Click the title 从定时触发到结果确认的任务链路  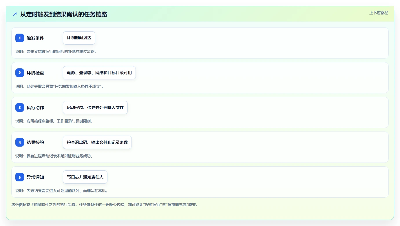[64, 14]
